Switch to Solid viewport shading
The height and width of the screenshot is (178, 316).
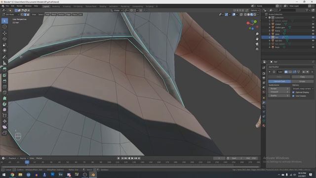coord(248,14)
